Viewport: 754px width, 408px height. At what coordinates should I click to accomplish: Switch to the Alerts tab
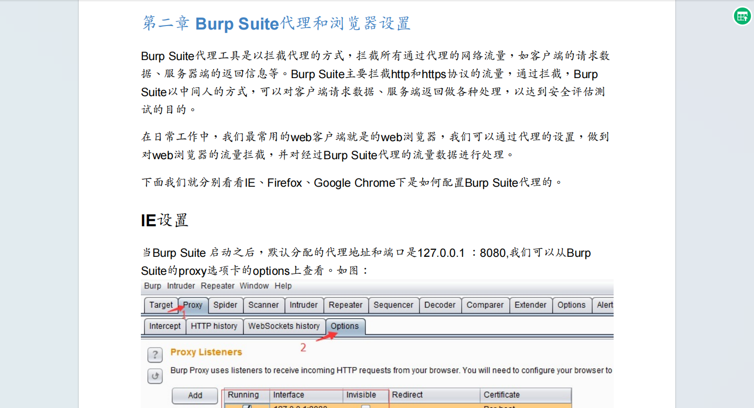604,305
